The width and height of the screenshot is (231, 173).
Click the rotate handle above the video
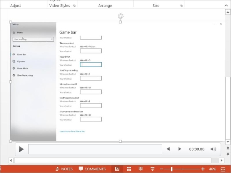click(121, 16)
